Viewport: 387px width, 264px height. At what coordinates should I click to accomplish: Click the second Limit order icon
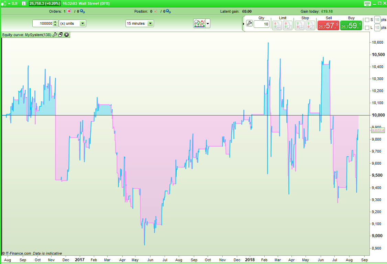point(288,25)
